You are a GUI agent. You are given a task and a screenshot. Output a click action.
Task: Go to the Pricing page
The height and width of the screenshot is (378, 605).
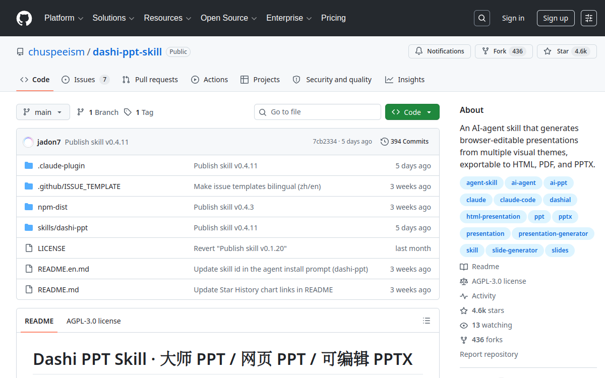333,18
